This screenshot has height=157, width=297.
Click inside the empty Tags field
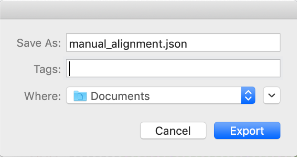coord(173,68)
